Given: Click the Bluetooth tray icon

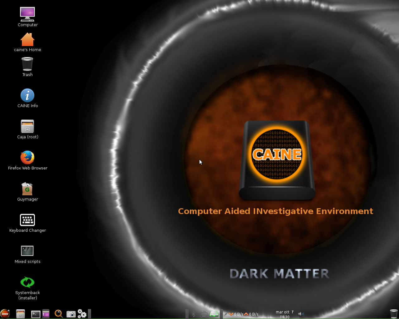Looking at the screenshot, I should coord(194,314).
